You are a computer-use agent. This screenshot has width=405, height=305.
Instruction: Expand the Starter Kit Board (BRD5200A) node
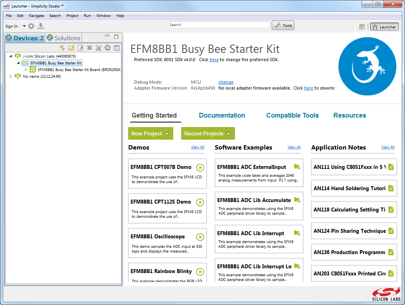[26, 69]
